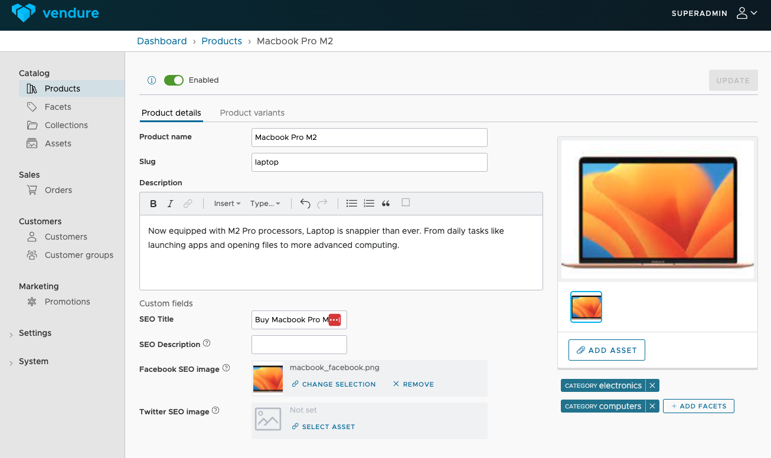Click Select Asset for Twitter SEO image
771x458 pixels.
tap(323, 427)
